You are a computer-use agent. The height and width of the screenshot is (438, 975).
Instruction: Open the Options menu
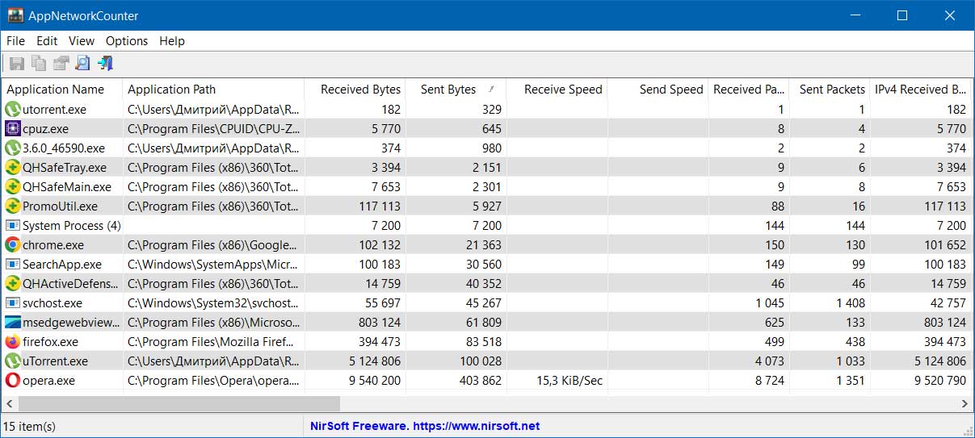click(127, 40)
